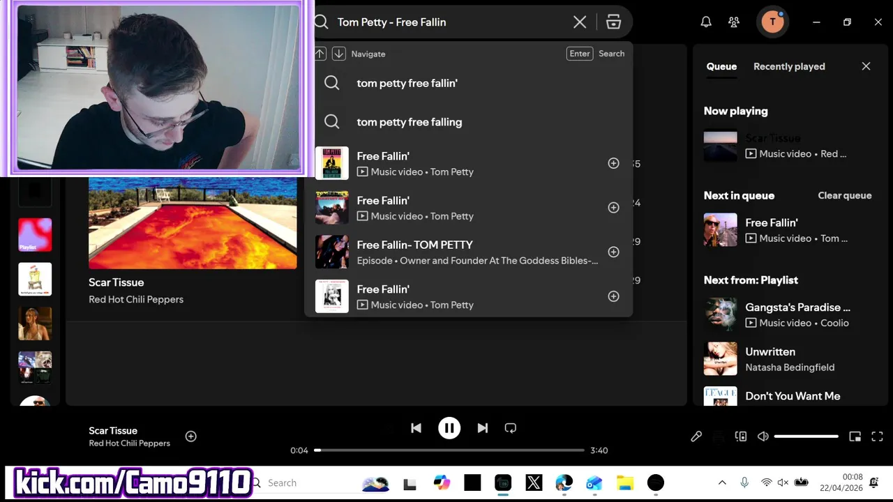Select suggestion 'tom petty free fallin''

pos(468,83)
